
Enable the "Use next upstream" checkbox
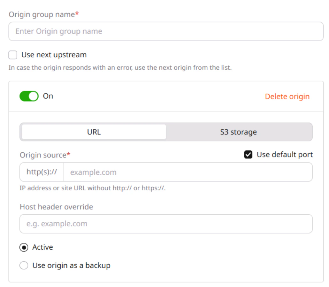pos(13,55)
